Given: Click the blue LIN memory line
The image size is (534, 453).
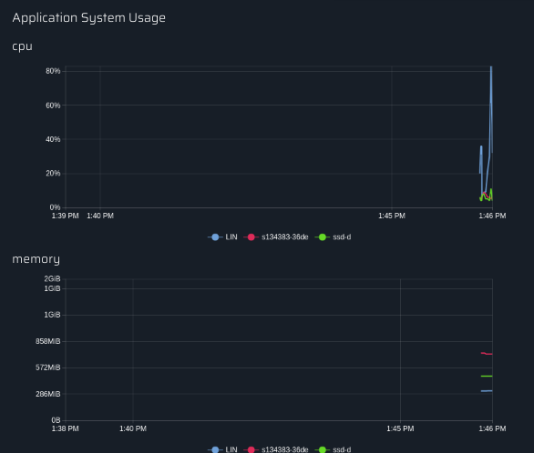Looking at the screenshot, I should coord(487,391).
